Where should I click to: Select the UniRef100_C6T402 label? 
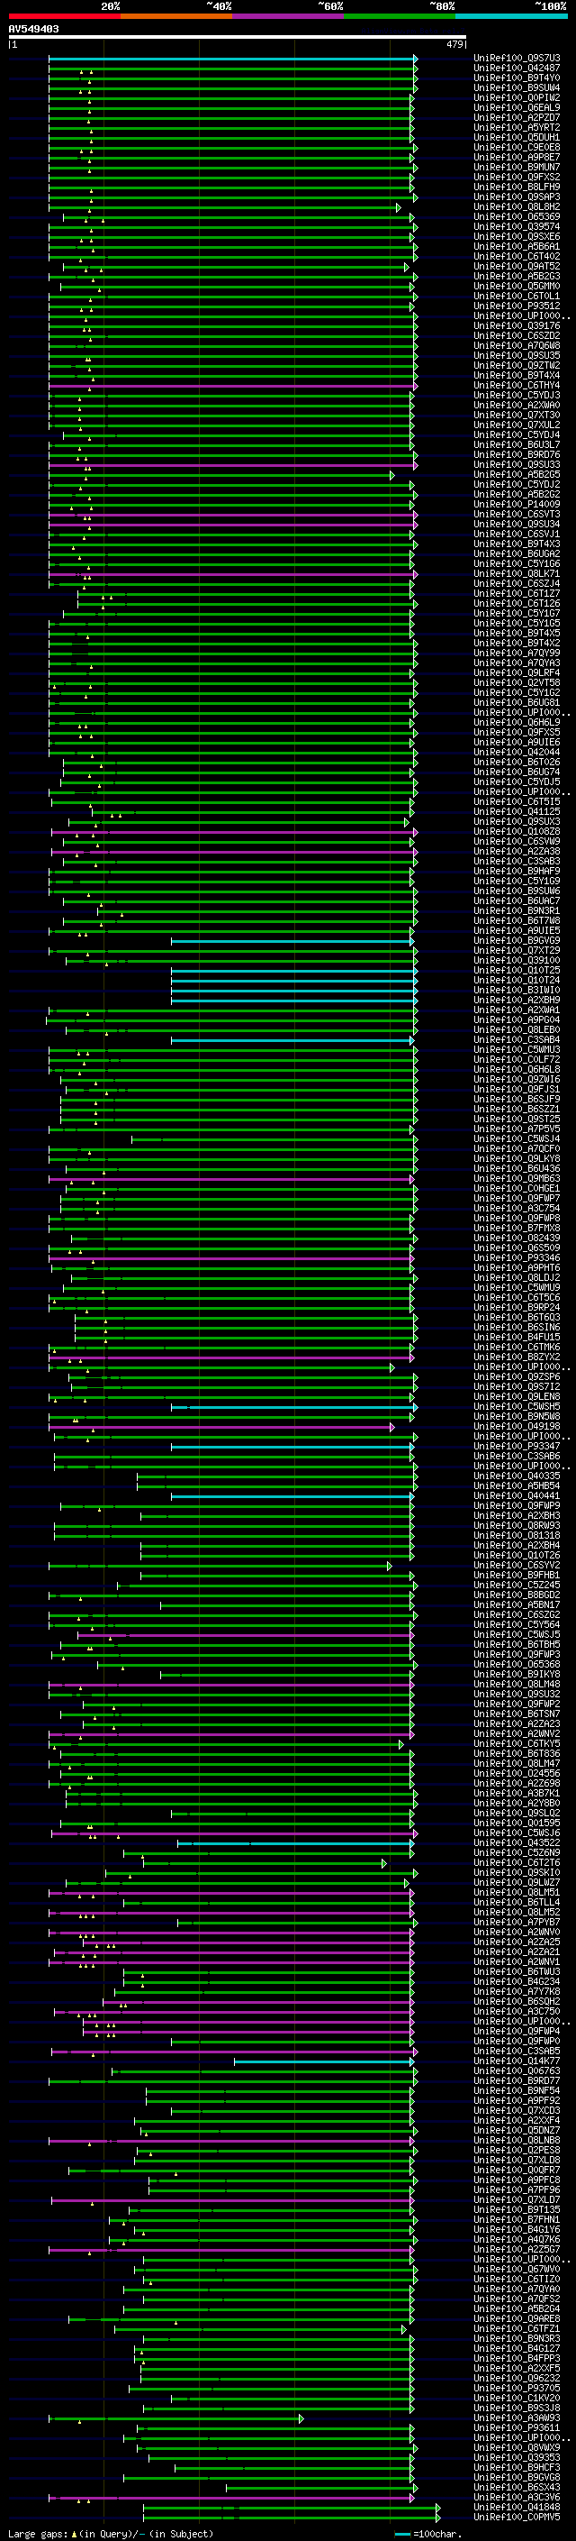(x=517, y=257)
